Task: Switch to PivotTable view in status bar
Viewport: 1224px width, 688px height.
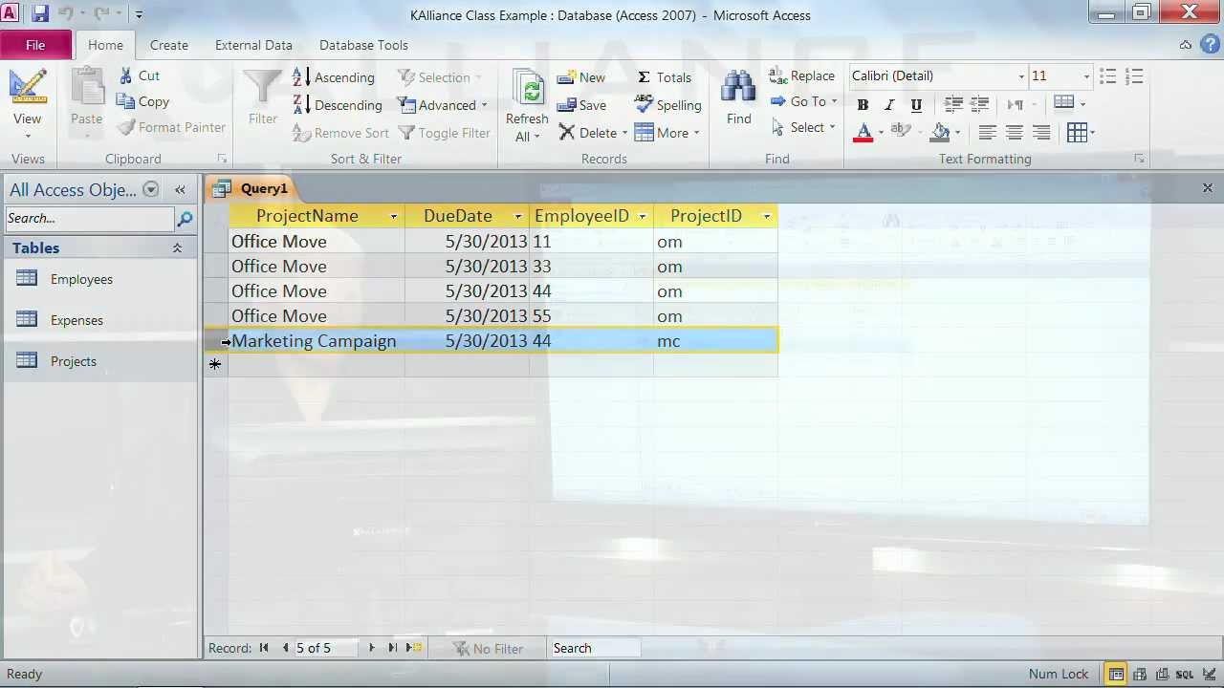Action: pos(1139,674)
